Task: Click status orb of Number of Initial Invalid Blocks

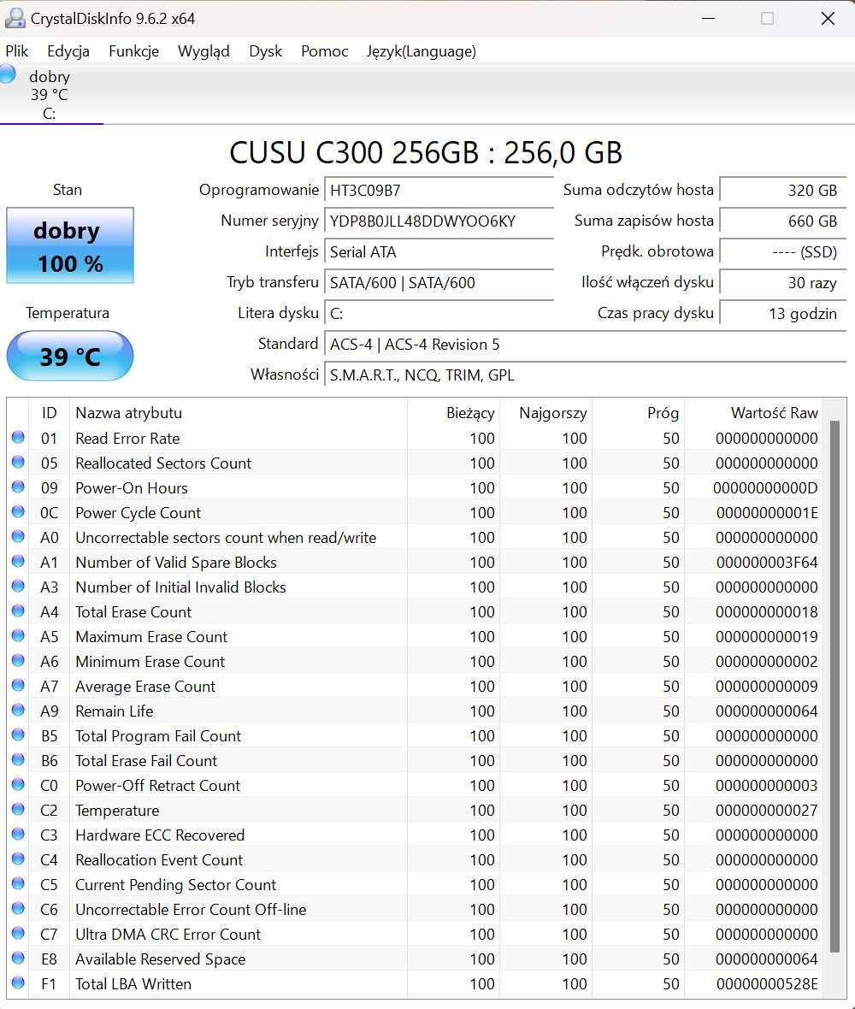Action: [18, 587]
